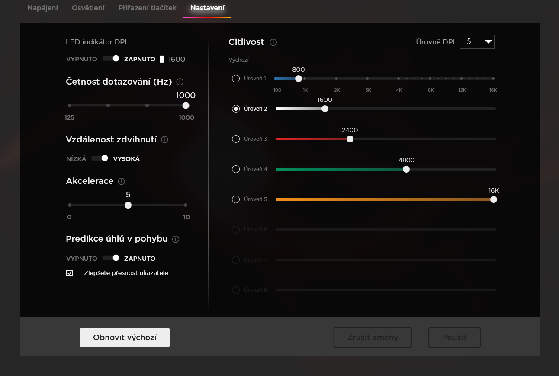Select Úroveň 3 radio button
The width and height of the screenshot is (559, 376).
(236, 139)
